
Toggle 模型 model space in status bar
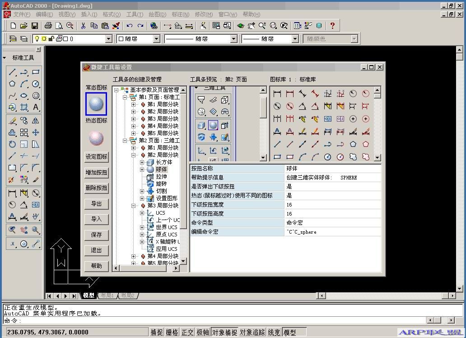(294, 332)
